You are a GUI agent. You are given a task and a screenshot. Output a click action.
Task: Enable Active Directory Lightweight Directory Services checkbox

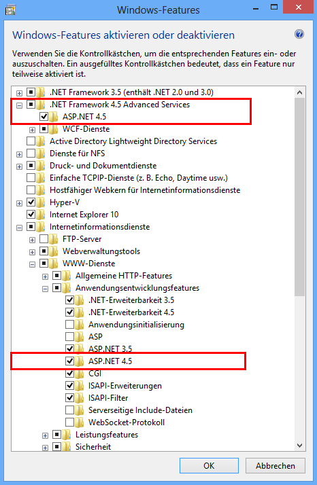coord(31,141)
